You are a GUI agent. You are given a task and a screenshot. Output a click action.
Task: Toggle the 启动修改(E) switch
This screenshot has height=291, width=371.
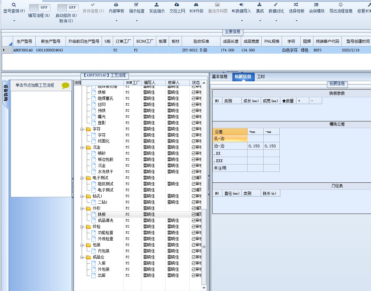[68, 8]
